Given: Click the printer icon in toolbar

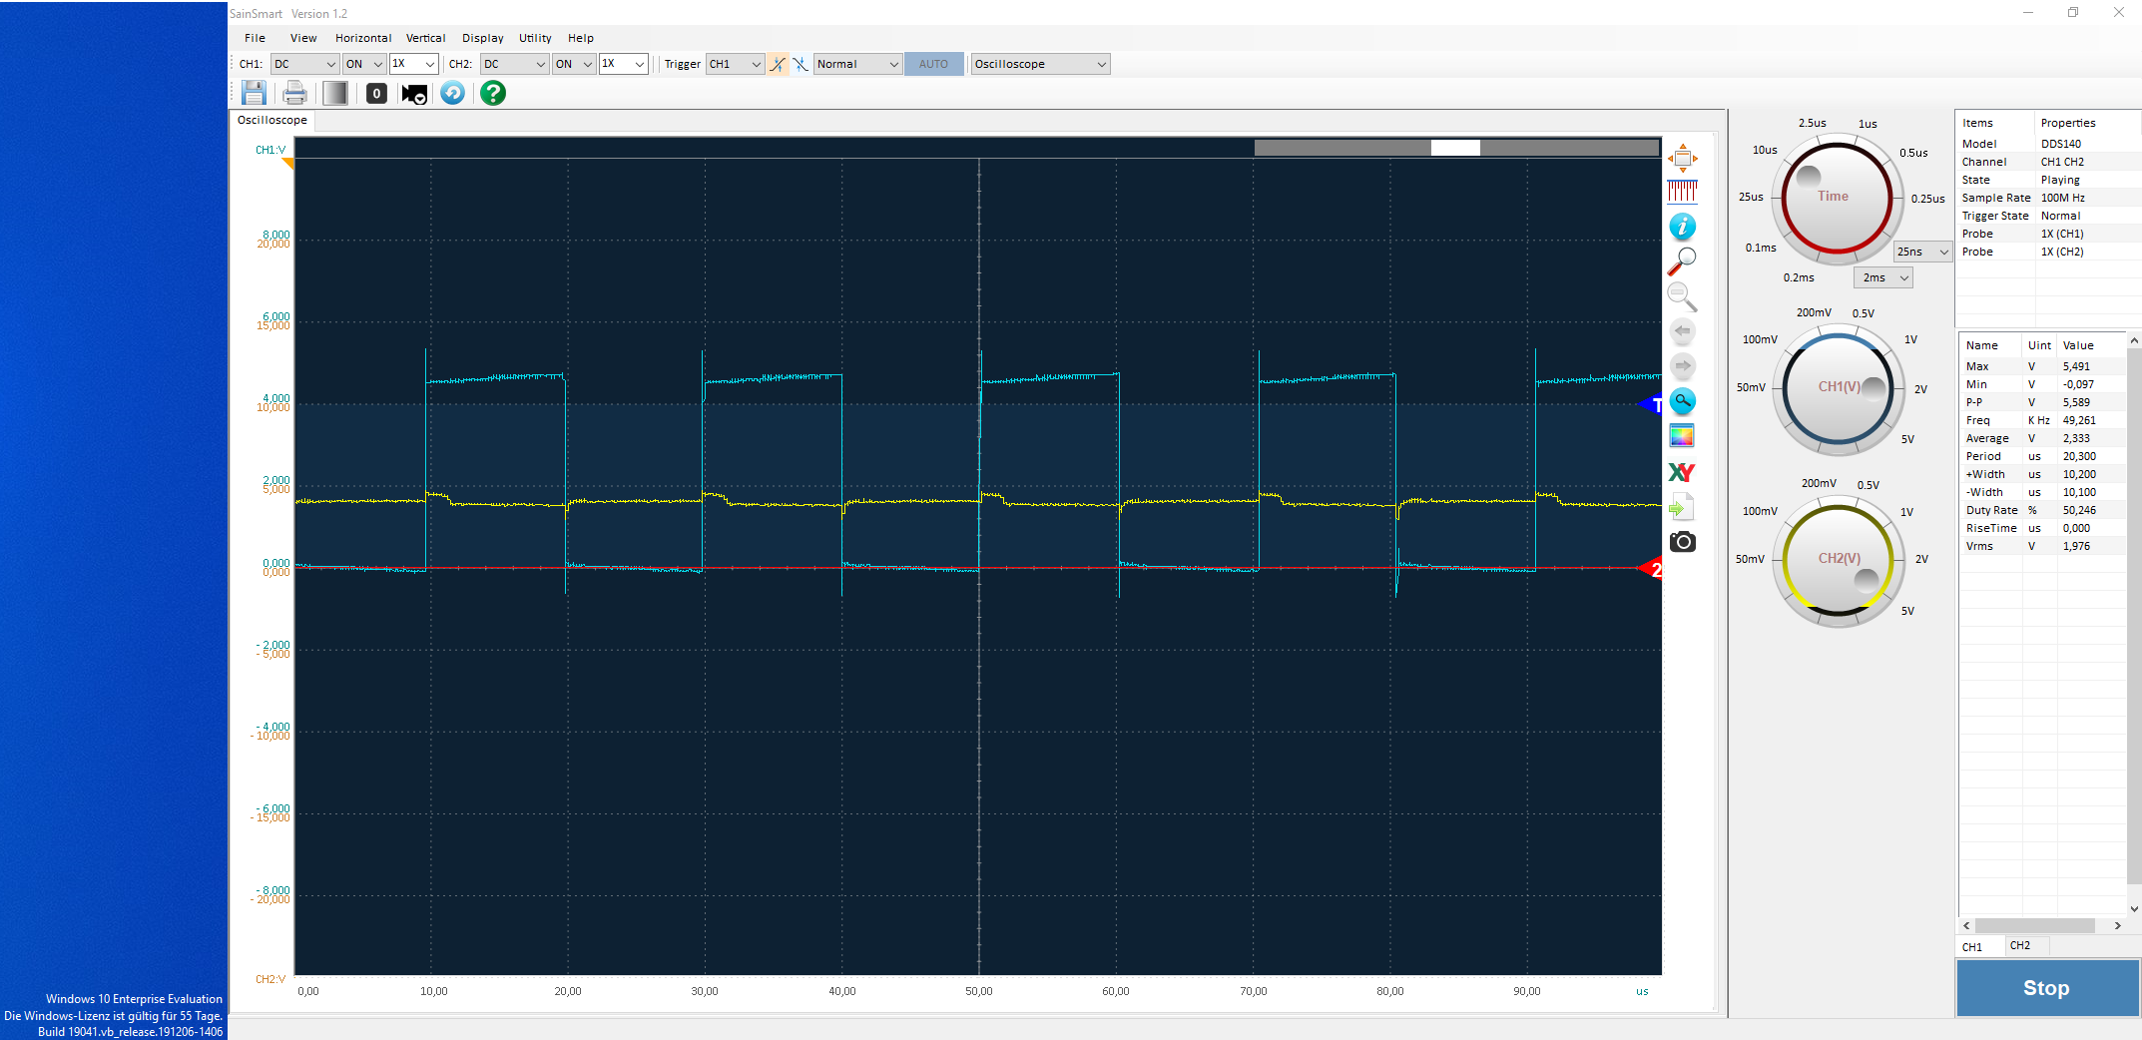Looking at the screenshot, I should coord(294,93).
